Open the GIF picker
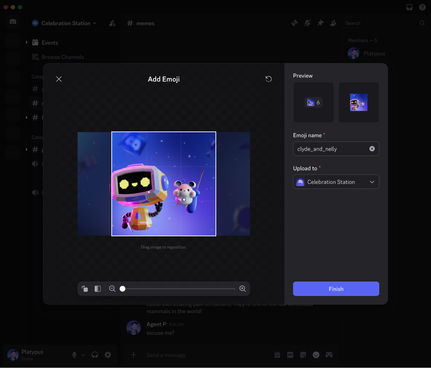 [290, 355]
